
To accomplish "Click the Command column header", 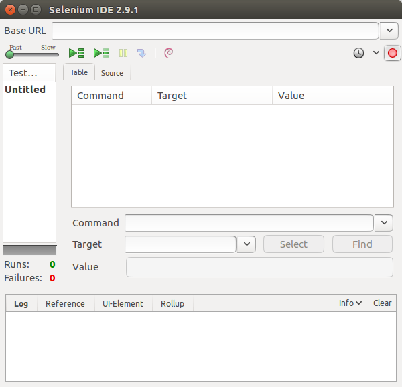I will 111,96.
